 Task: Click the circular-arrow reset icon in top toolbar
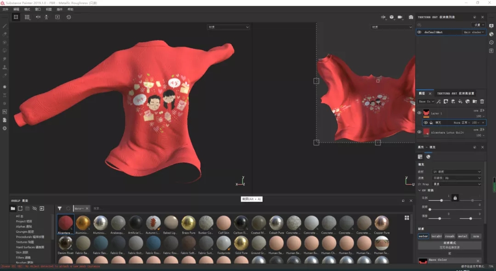click(68, 17)
